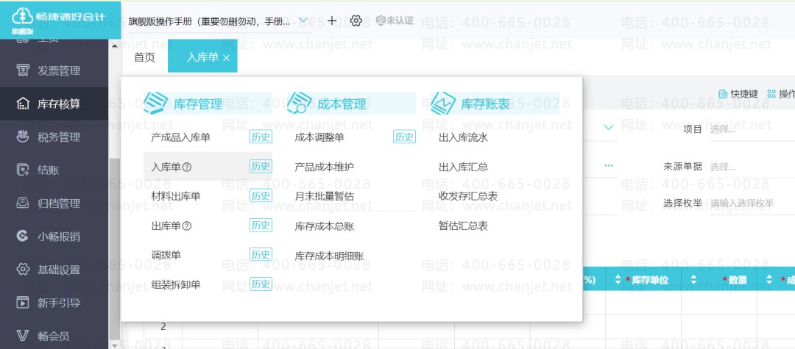Screen dimensions: 795x349
Task: Click the 旗舰版操作手册 account book name
Action: (209, 21)
